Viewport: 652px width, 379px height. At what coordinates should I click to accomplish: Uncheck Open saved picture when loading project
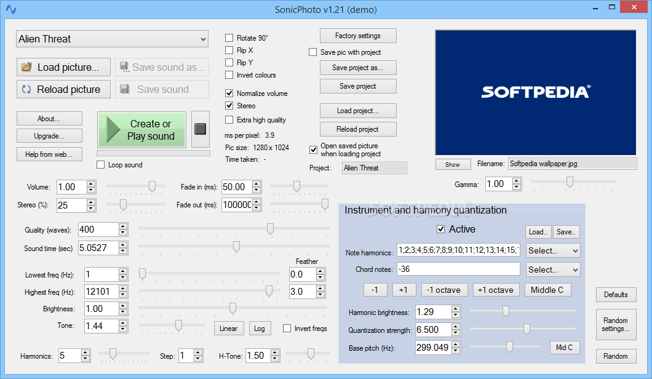tap(314, 150)
